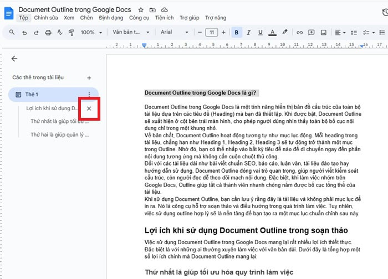Jump to Thứ hai là giúp outline item

point(59,135)
